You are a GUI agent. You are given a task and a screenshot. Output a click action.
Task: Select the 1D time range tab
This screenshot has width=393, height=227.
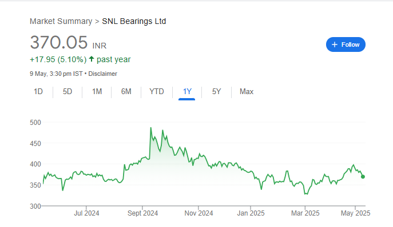click(38, 91)
